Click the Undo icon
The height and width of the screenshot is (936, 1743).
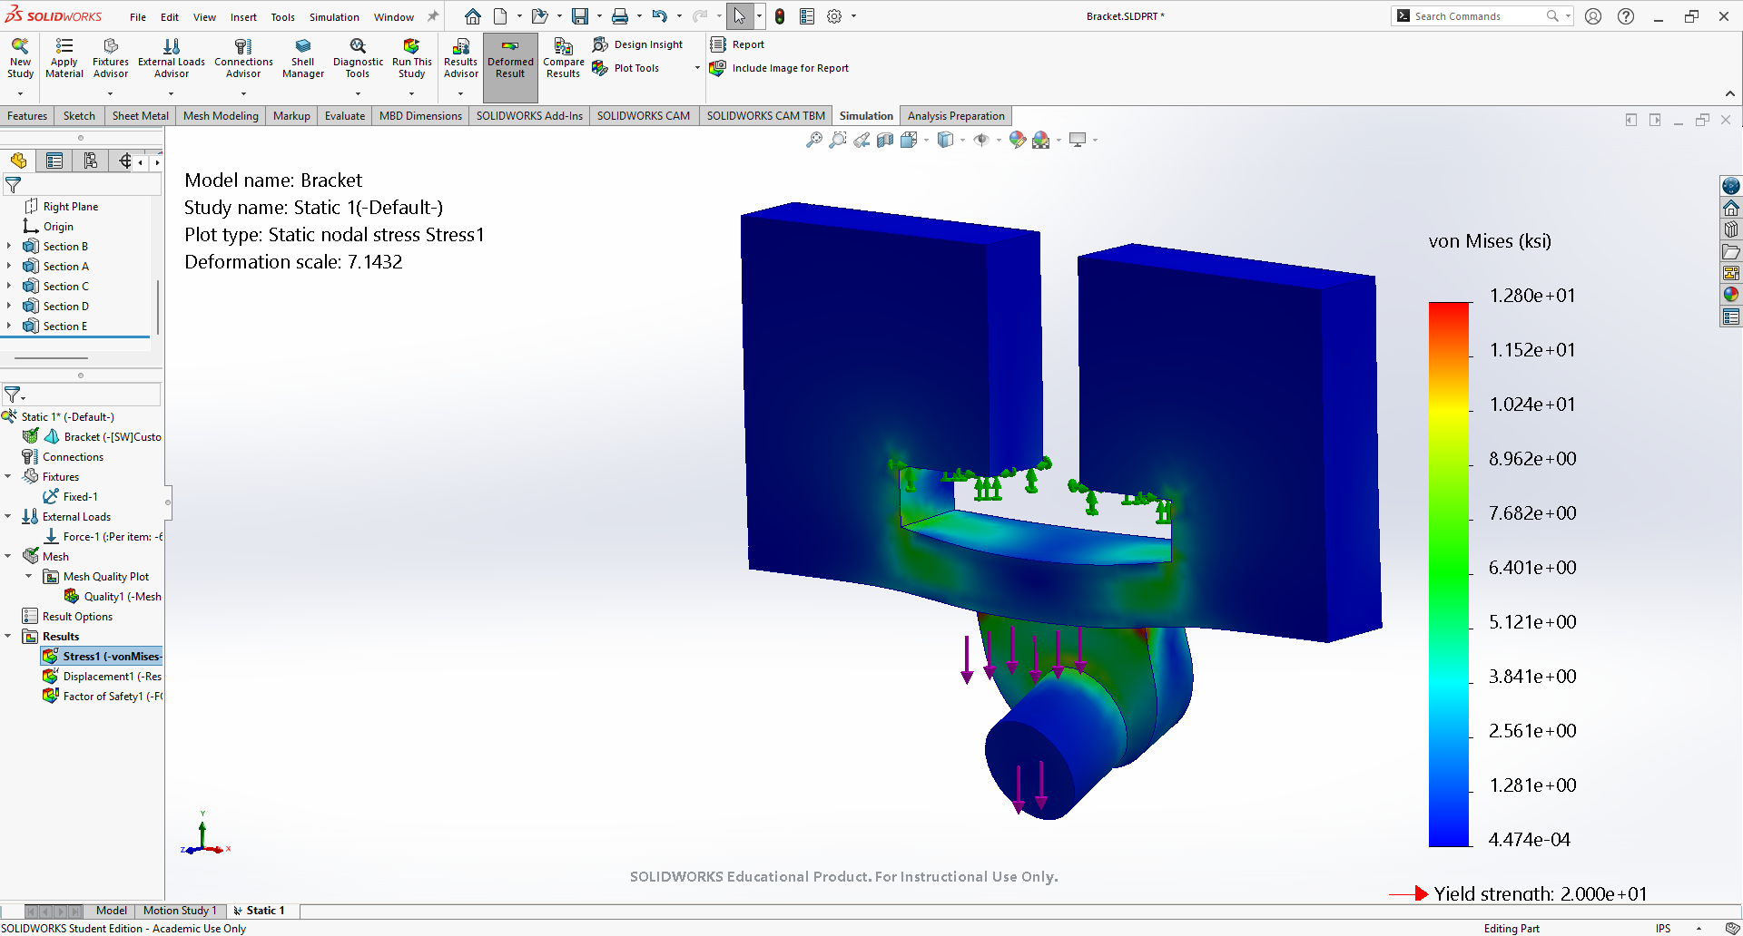tap(660, 16)
